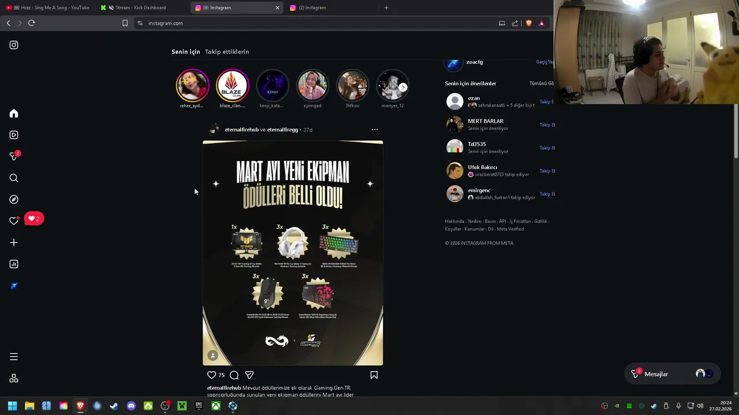This screenshot has width=739, height=415.
Task: Bookmark this page in browser
Action: [x=125, y=23]
